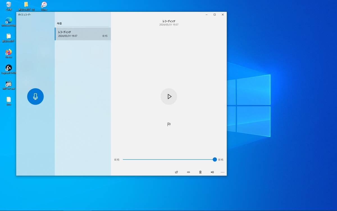Maximize the Voice Recorder window
The image size is (337, 211).
(x=215, y=15)
